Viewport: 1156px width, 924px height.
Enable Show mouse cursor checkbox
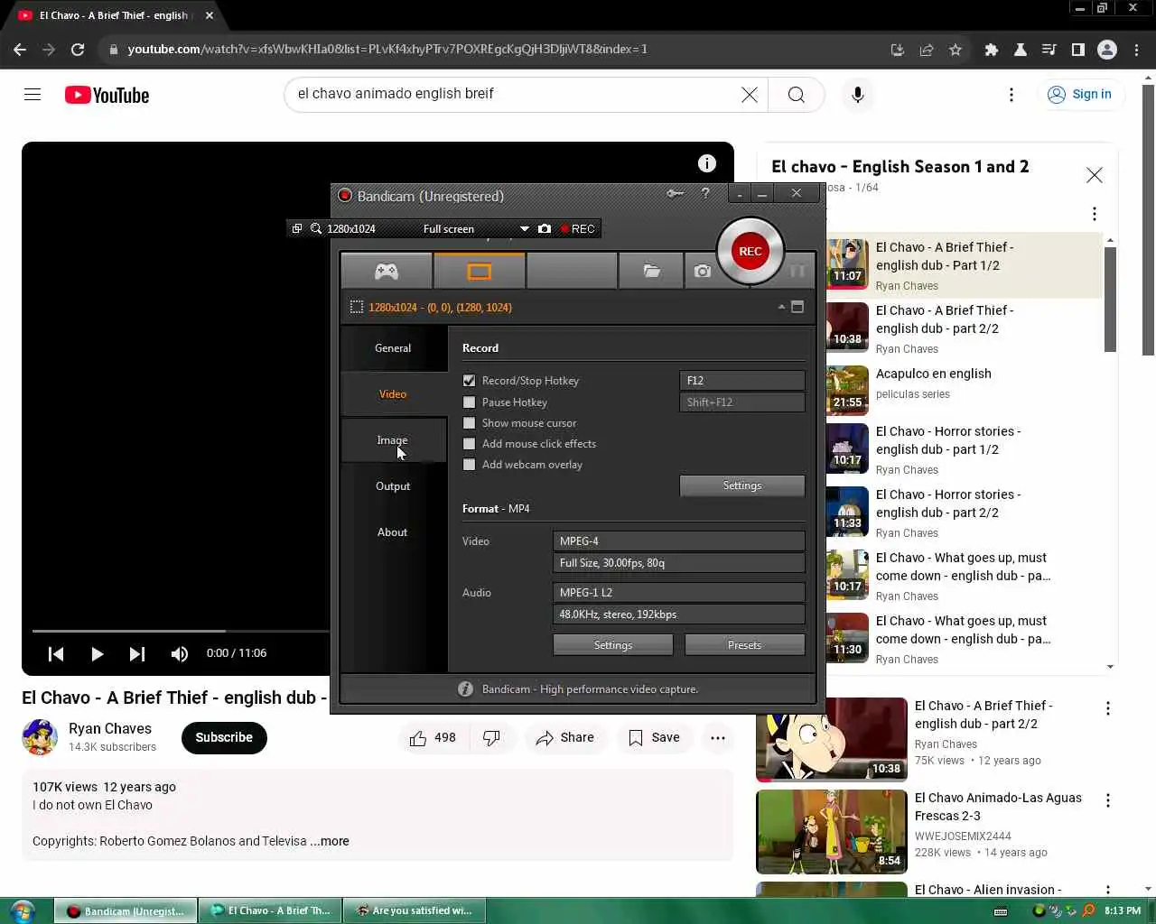pyautogui.click(x=469, y=423)
